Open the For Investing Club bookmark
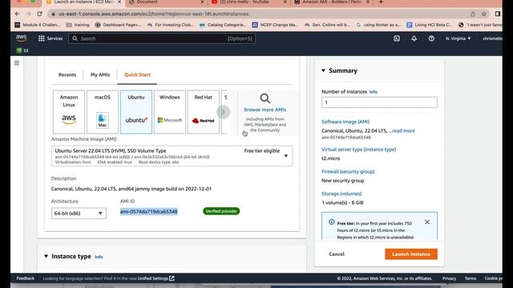Viewport: 513px width, 288px height. click(x=171, y=25)
